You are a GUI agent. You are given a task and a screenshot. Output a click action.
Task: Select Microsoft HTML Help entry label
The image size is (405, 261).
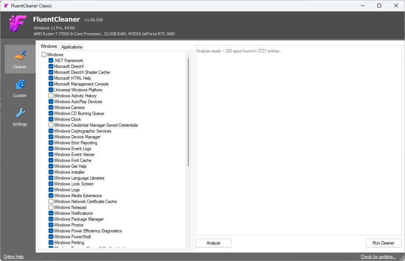point(72,78)
